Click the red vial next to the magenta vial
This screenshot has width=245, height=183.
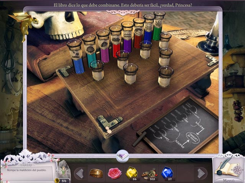(x=116, y=42)
